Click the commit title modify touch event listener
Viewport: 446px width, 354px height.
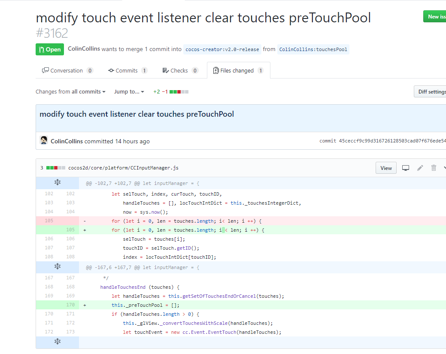click(x=137, y=114)
